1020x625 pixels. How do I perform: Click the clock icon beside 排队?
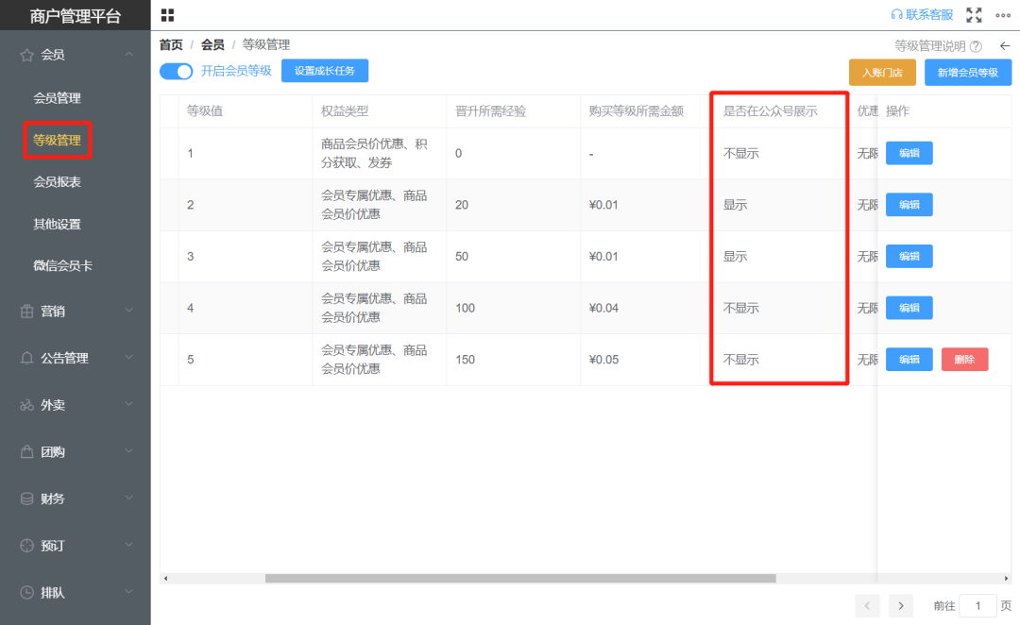coord(26,593)
